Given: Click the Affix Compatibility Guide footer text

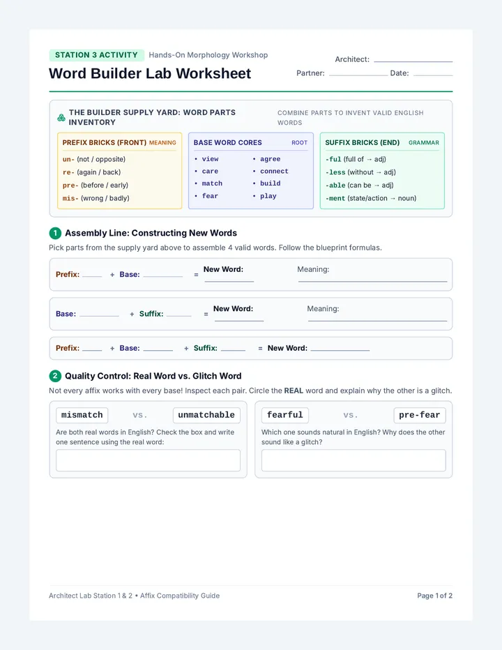Looking at the screenshot, I should point(180,596).
